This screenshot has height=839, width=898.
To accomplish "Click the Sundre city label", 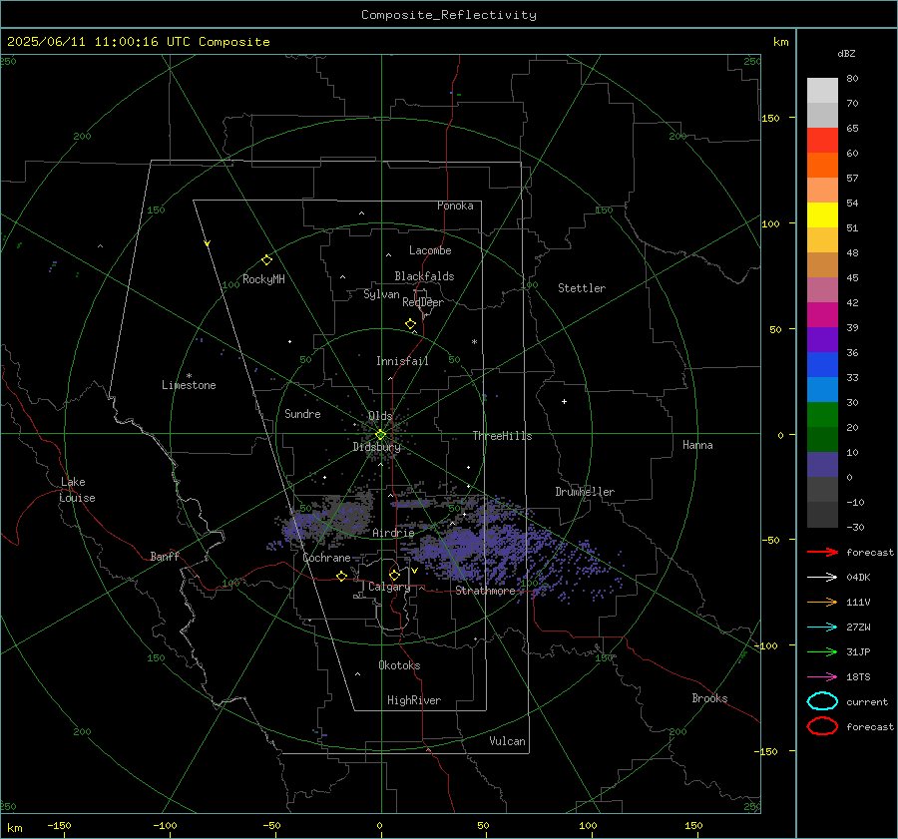I will 302,414.
